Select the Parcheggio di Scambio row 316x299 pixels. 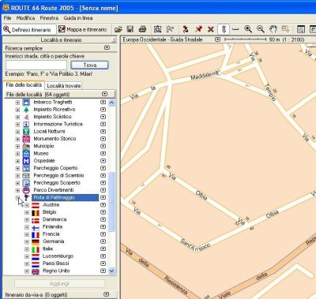click(x=58, y=175)
